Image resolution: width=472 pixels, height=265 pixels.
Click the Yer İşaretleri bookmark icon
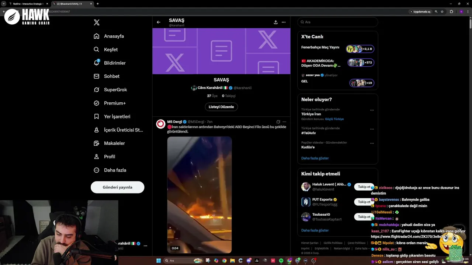(x=97, y=116)
